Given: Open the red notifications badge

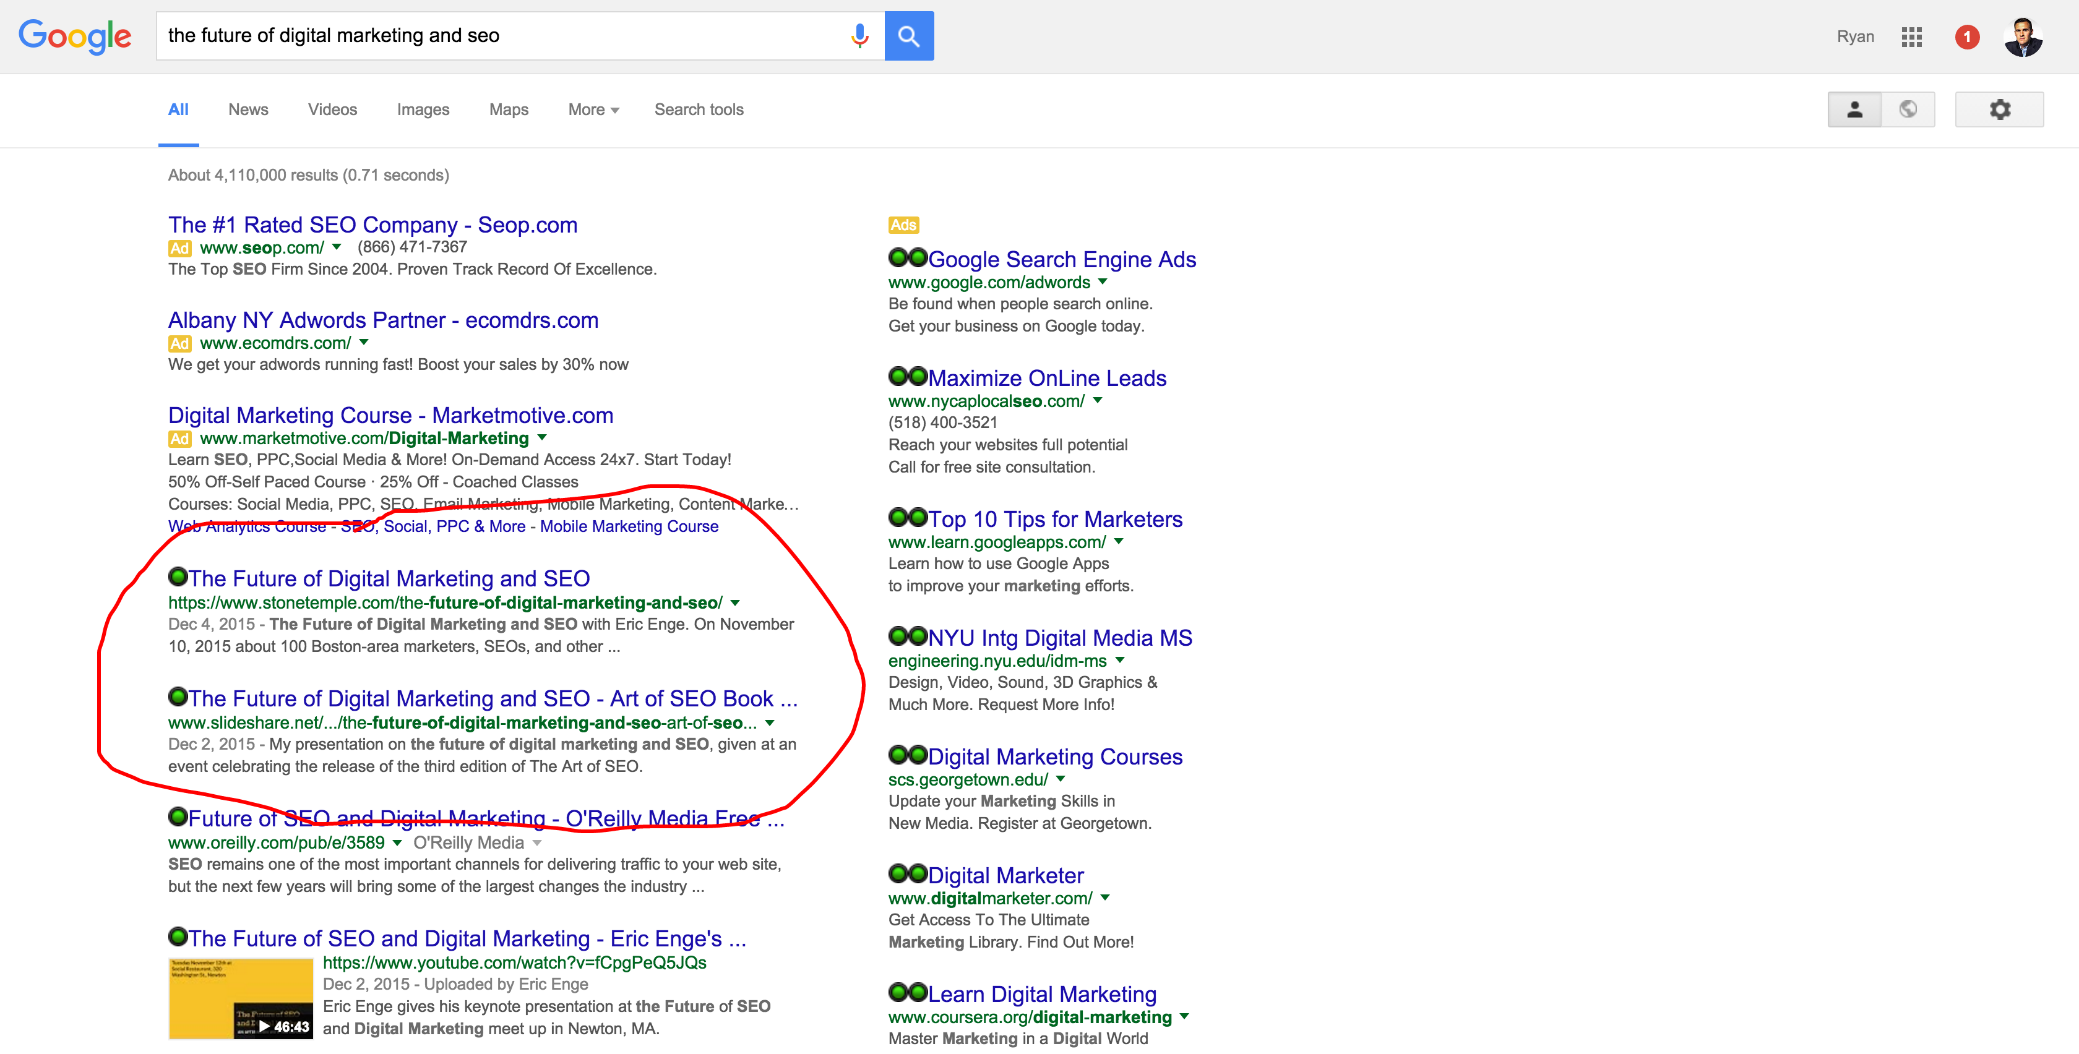Looking at the screenshot, I should point(1967,37).
